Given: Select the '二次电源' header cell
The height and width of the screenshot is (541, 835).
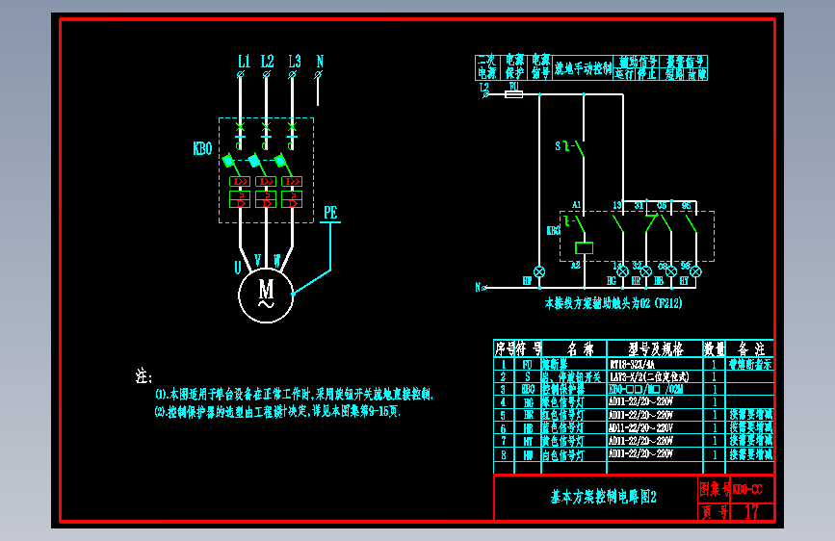Looking at the screenshot, I should [x=486, y=67].
